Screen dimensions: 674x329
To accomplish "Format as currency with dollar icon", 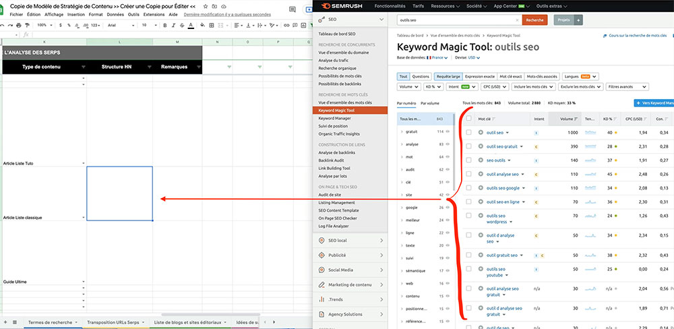I will pyautogui.click(x=61, y=26).
